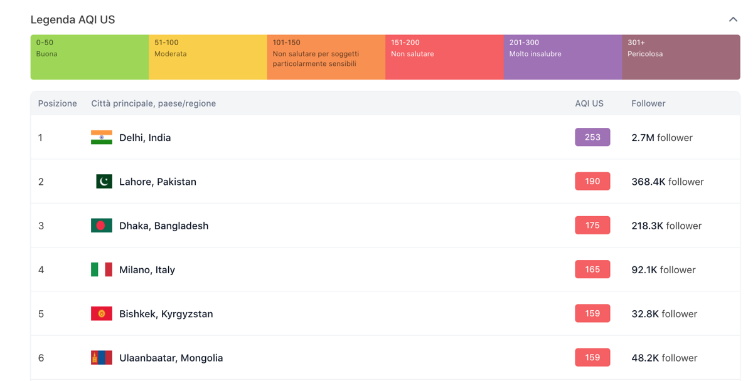The width and height of the screenshot is (753, 381).
Task: Click the green 0-50 Buona legend swatch
Action: [x=90, y=57]
